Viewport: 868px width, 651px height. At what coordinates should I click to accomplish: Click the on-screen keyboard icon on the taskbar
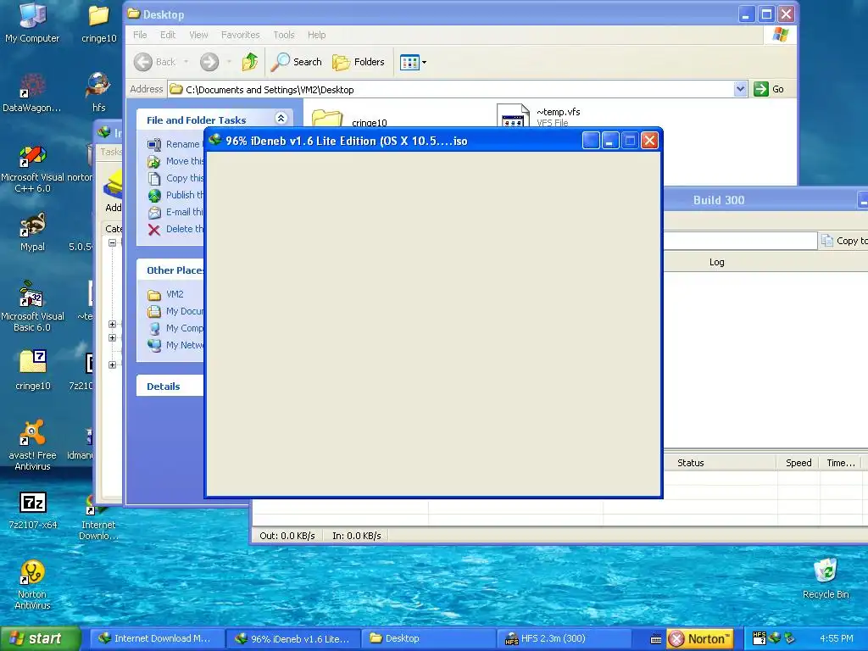[655, 639]
